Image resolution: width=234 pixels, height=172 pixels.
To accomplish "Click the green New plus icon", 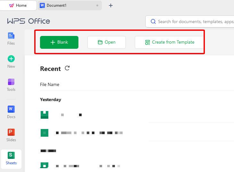I will [11, 59].
